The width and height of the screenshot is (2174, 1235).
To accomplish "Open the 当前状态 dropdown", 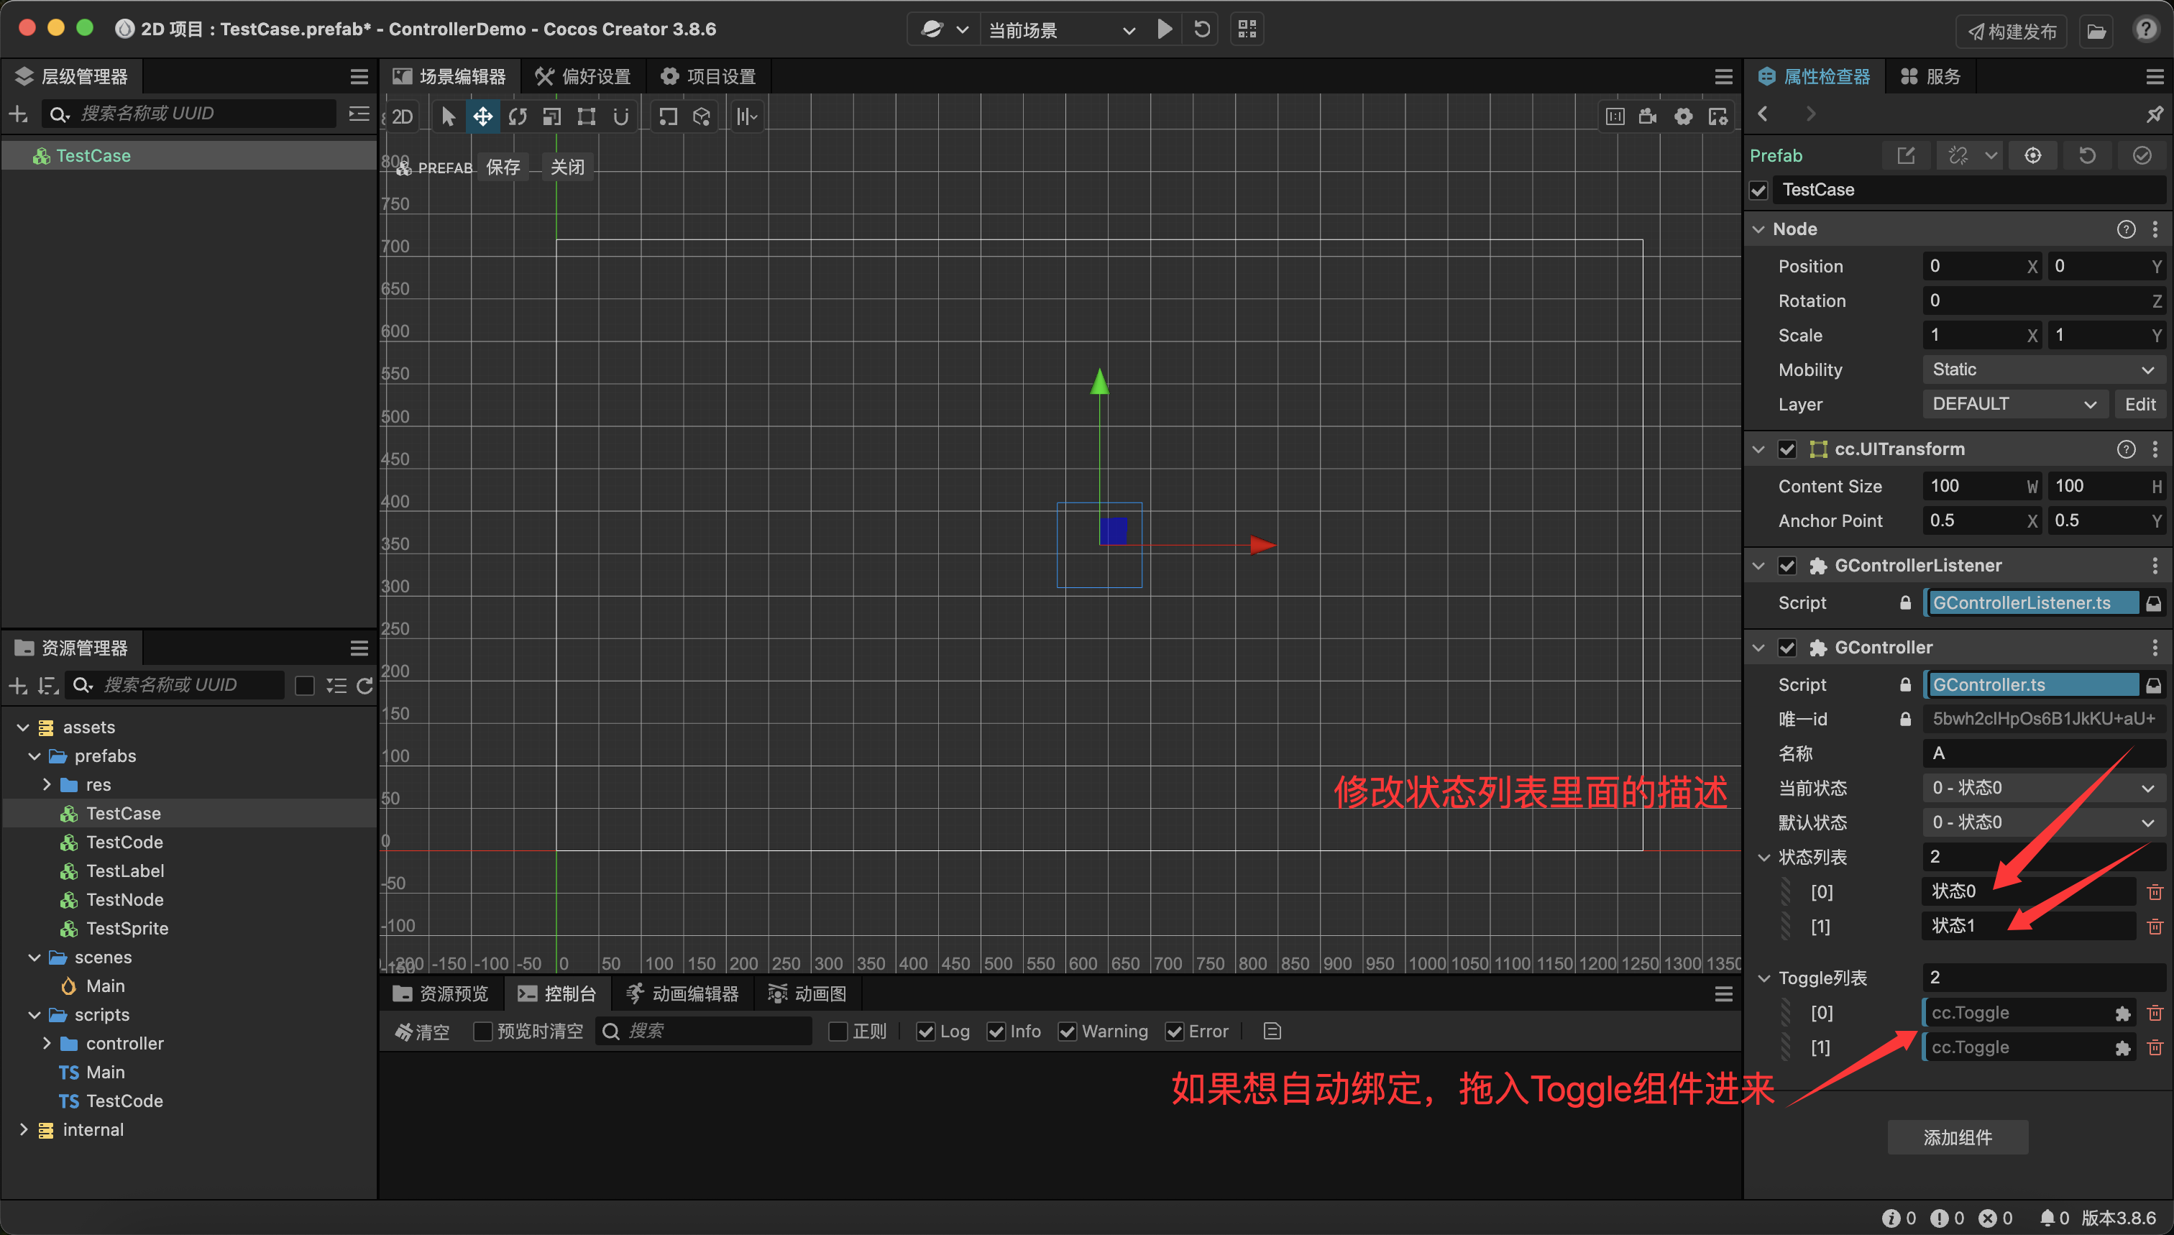I will (x=2042, y=788).
